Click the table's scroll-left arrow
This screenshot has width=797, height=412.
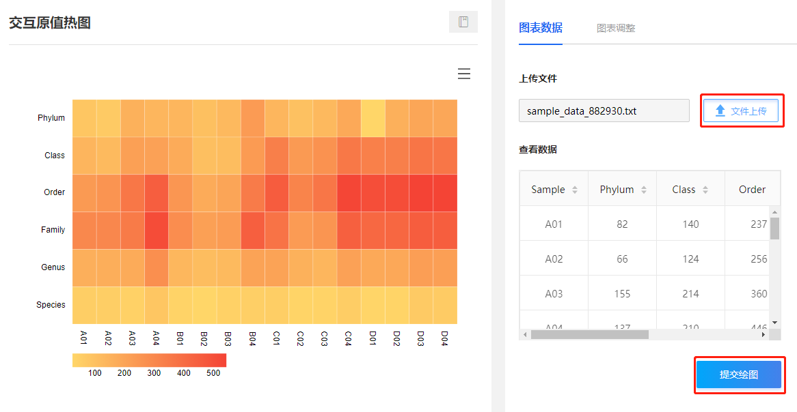(x=525, y=334)
